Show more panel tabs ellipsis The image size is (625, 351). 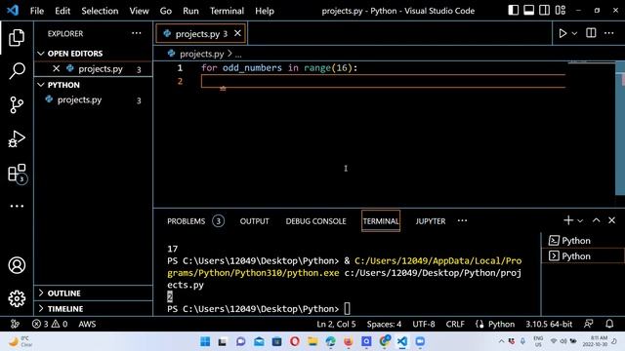pyautogui.click(x=462, y=221)
